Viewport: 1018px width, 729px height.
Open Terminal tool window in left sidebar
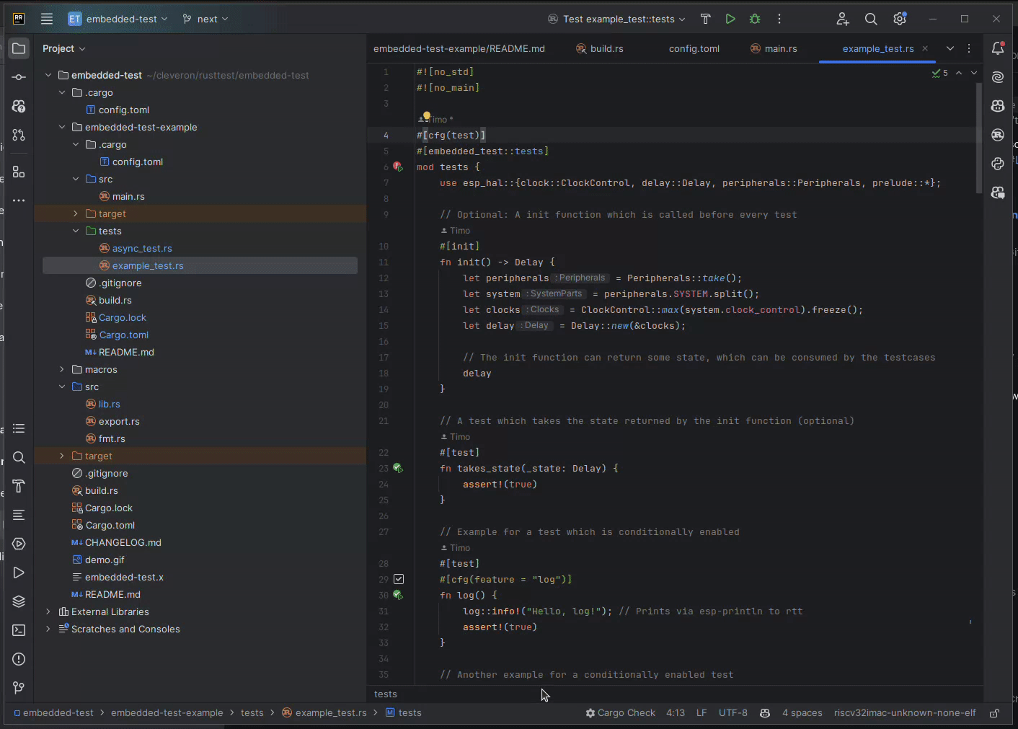click(19, 630)
